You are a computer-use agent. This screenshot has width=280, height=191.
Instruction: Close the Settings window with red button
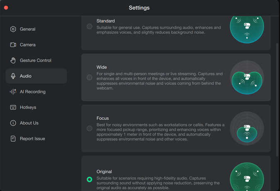click(6, 8)
